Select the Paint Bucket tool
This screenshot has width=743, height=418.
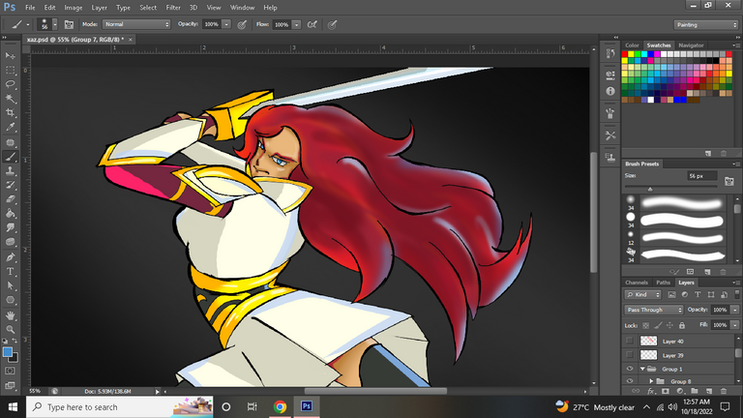pos(10,213)
